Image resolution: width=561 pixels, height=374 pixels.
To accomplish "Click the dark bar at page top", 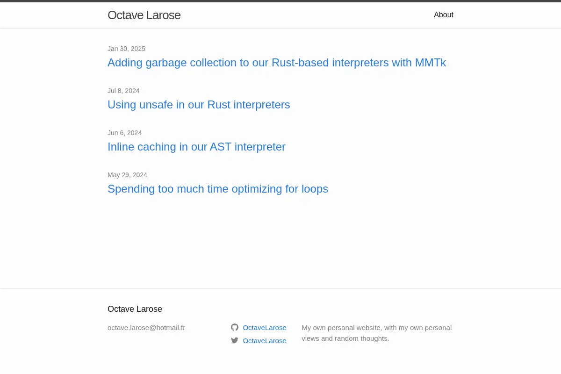I will pos(280,1).
